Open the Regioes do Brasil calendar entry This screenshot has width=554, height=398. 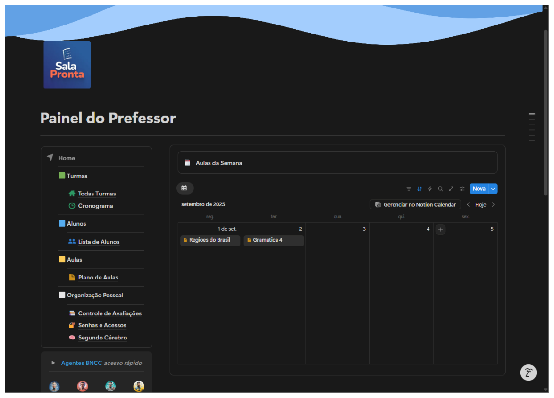(x=210, y=240)
